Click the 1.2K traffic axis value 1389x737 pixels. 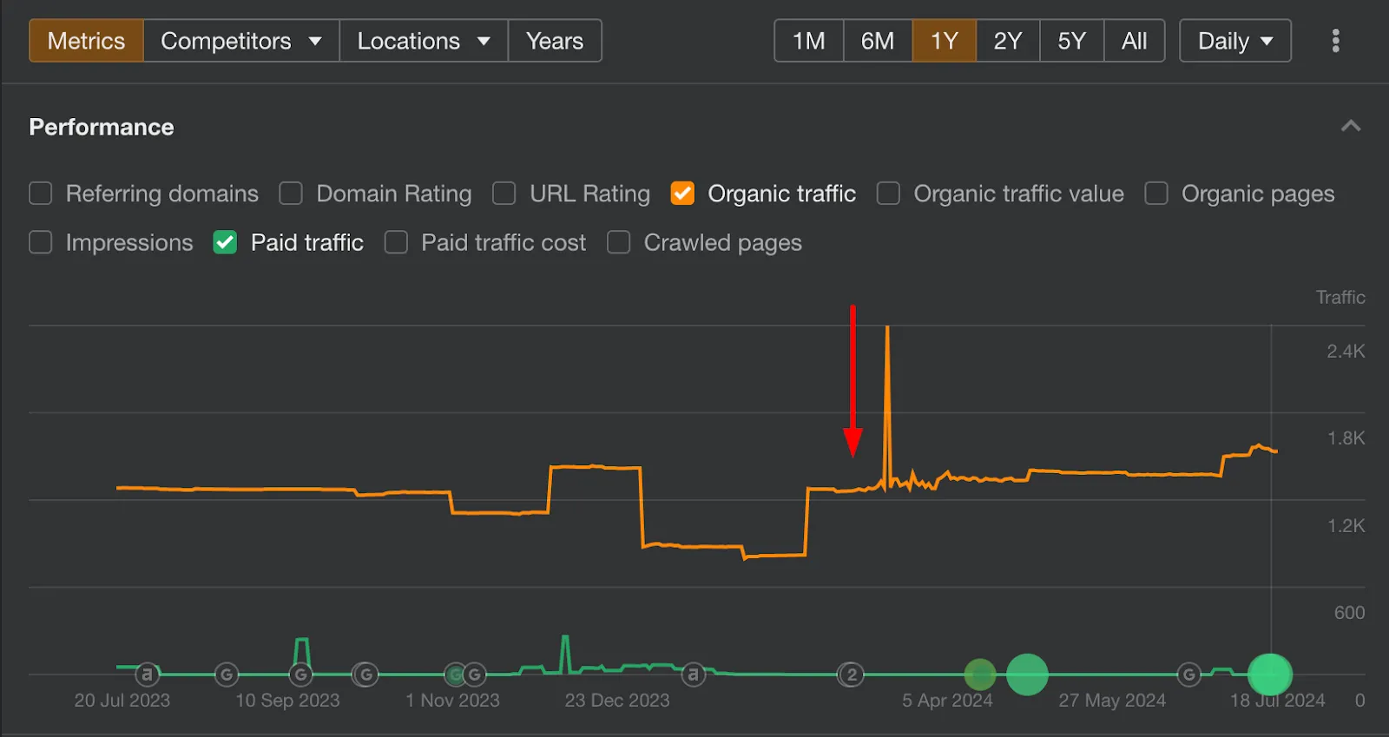point(1346,525)
